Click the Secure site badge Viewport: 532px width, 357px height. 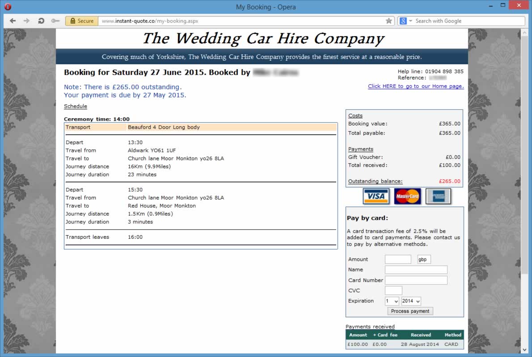(81, 21)
